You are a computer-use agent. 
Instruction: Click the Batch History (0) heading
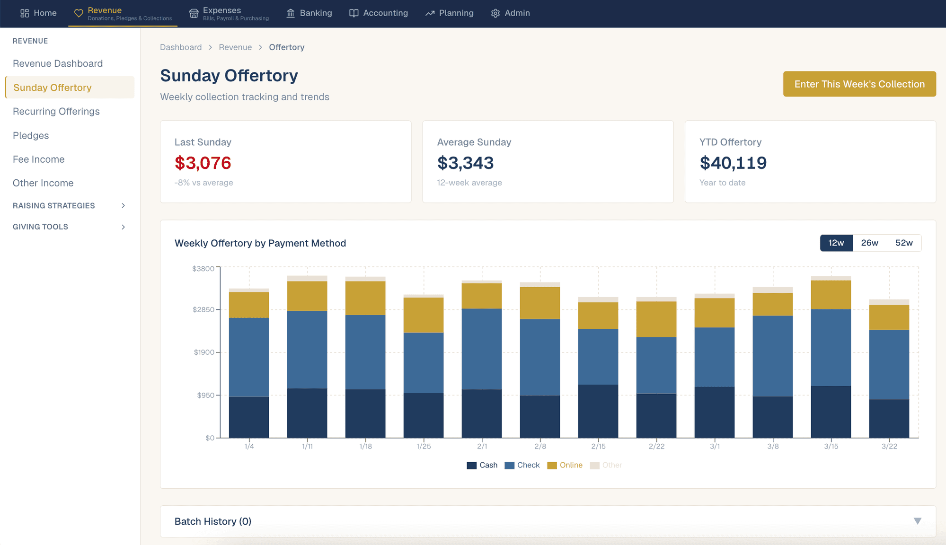tap(213, 521)
